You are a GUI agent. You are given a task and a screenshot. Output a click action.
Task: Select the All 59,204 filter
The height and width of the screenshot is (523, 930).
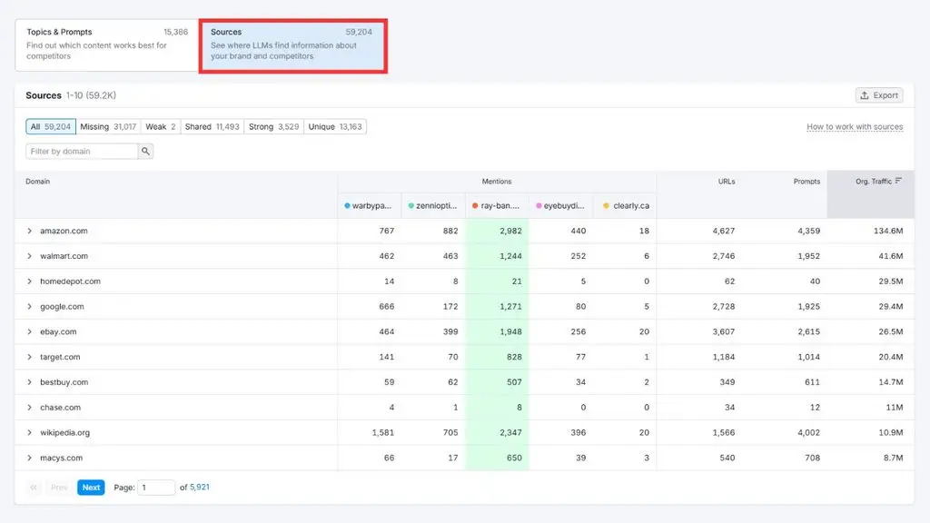tap(51, 127)
